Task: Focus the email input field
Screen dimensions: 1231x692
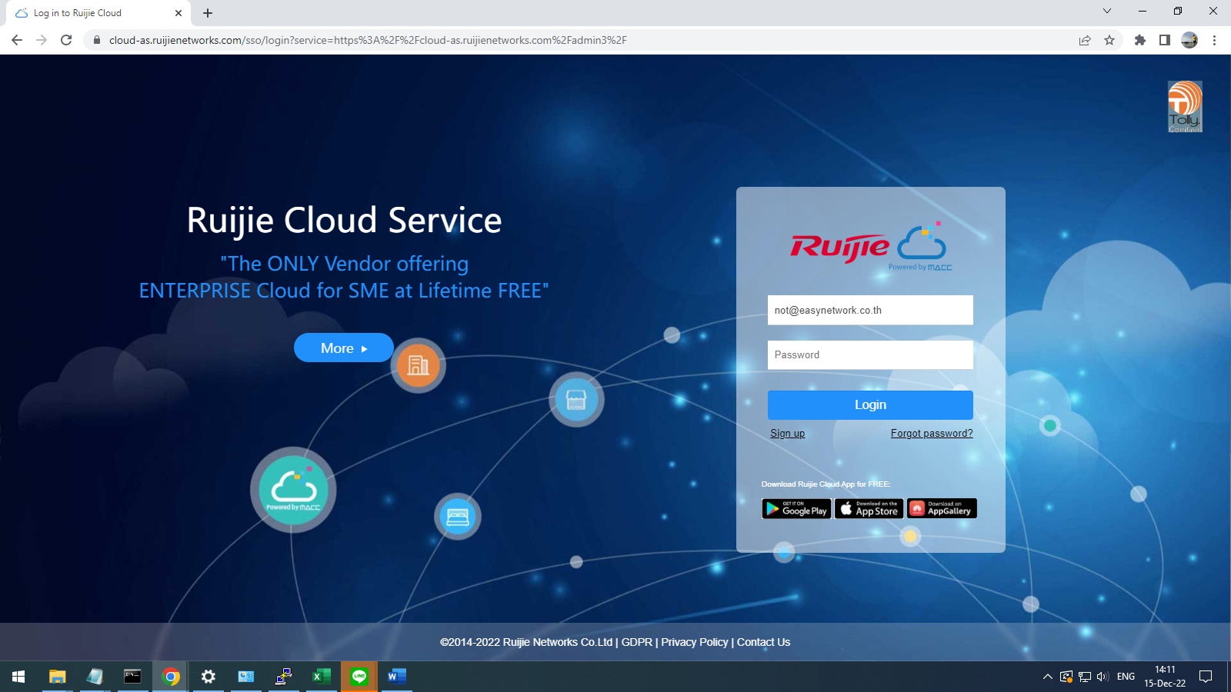Action: [870, 310]
